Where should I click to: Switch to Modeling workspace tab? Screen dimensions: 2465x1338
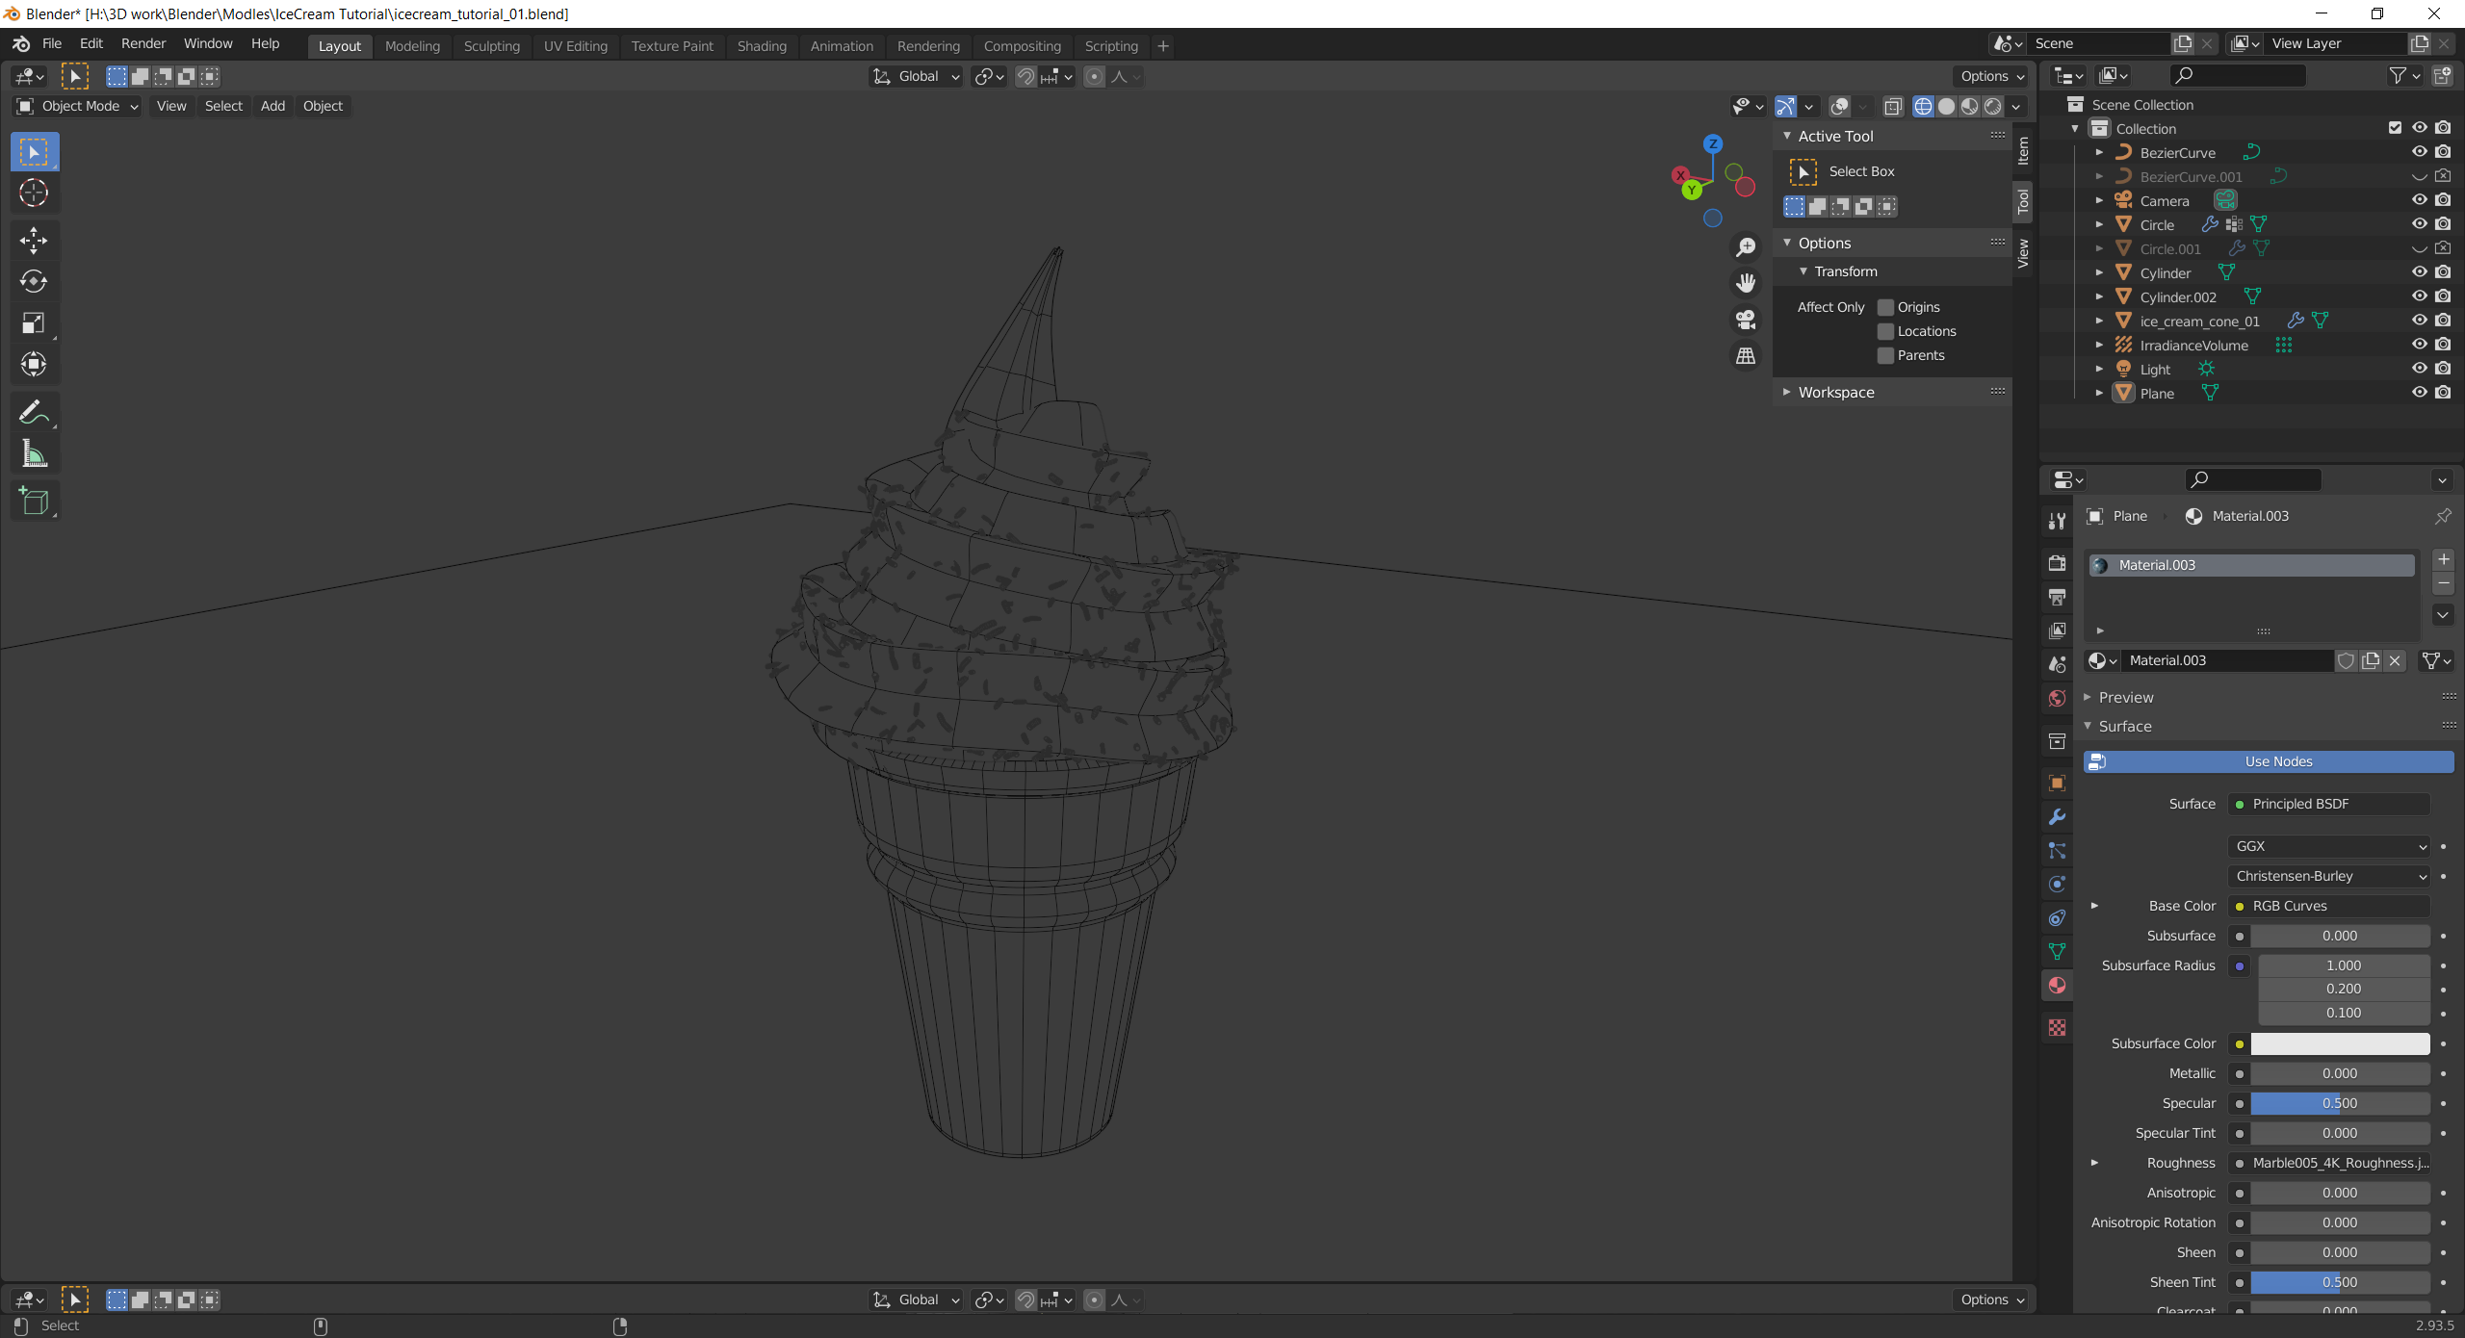[412, 45]
